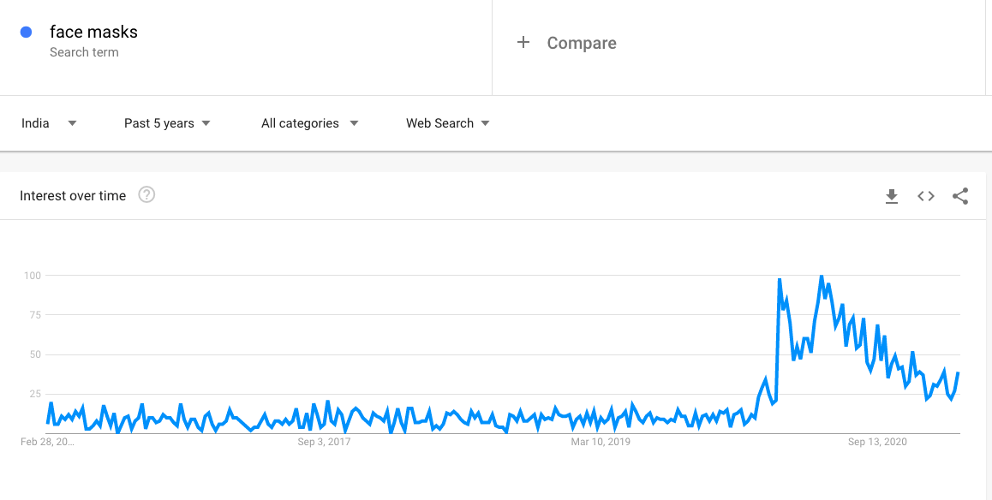
Task: Edit the face masks search term
Action: pos(93,32)
